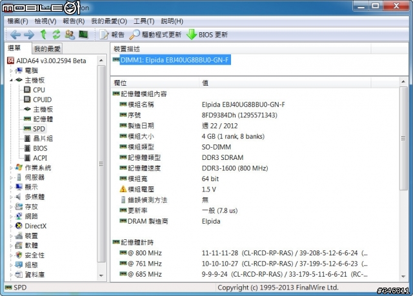Select the @ 800 MHz timing row
The image size is (413, 296).
(x=254, y=253)
